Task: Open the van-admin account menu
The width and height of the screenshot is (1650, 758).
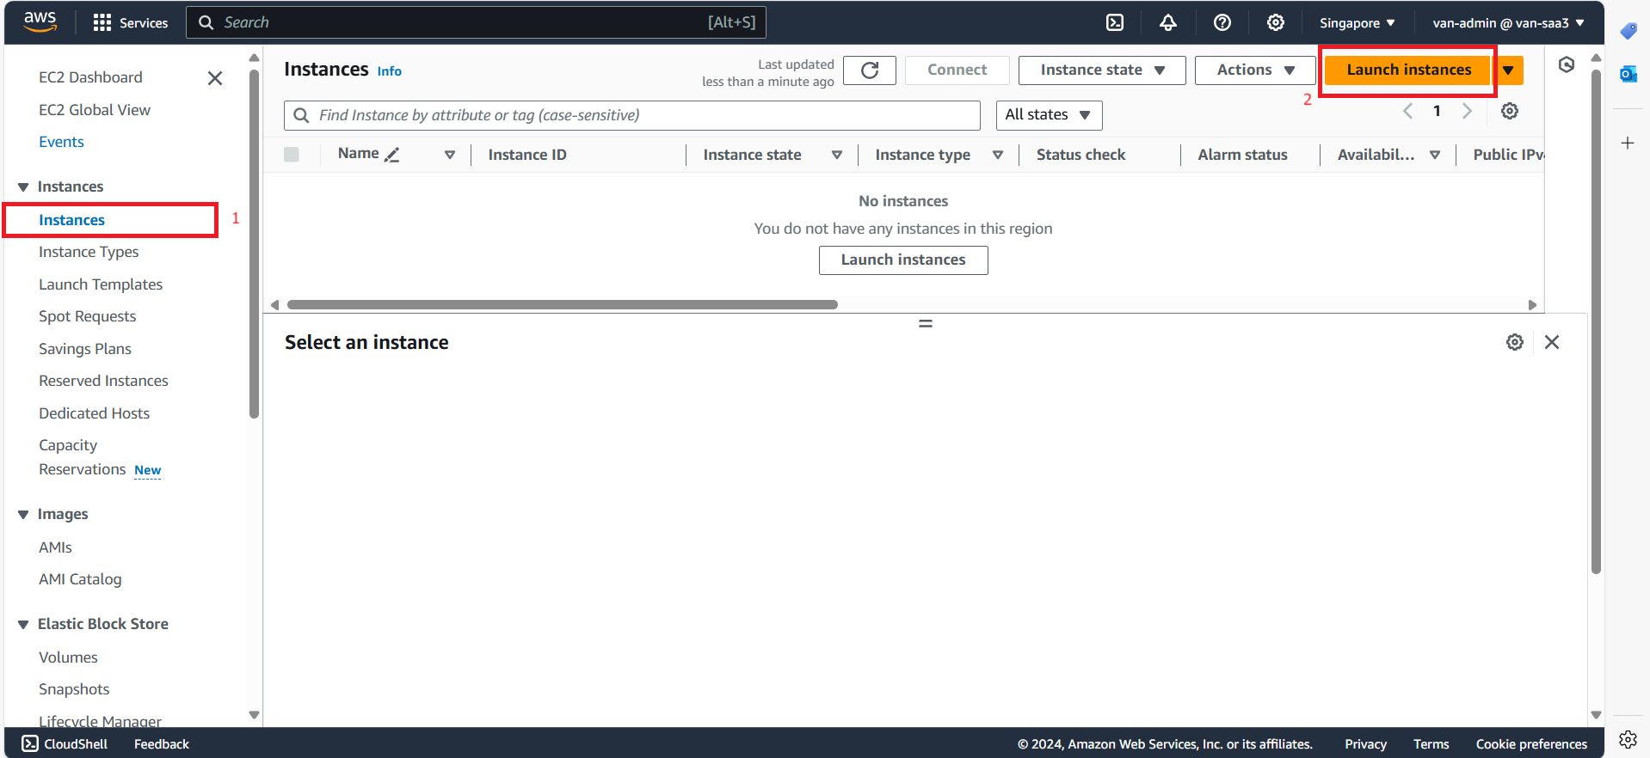Action: pos(1508,23)
